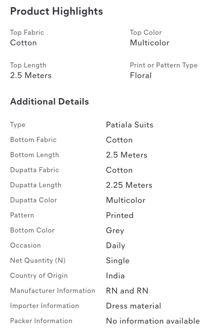Screen dimensions: 206x332
Task: Click the Product Highlights heading
Action: (x=57, y=12)
